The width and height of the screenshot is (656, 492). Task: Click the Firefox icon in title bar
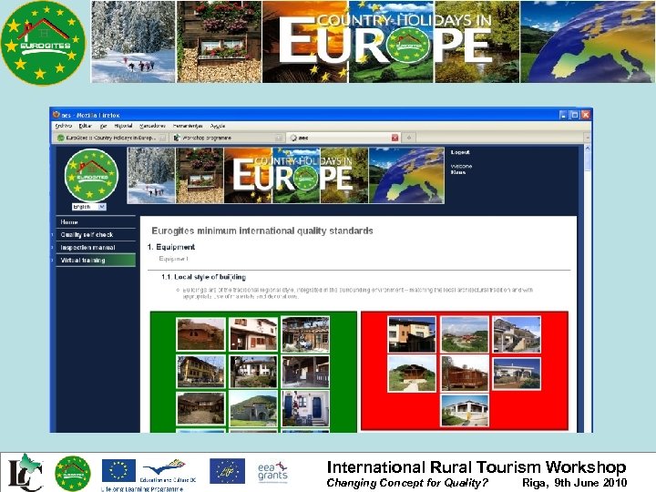[x=56, y=115]
